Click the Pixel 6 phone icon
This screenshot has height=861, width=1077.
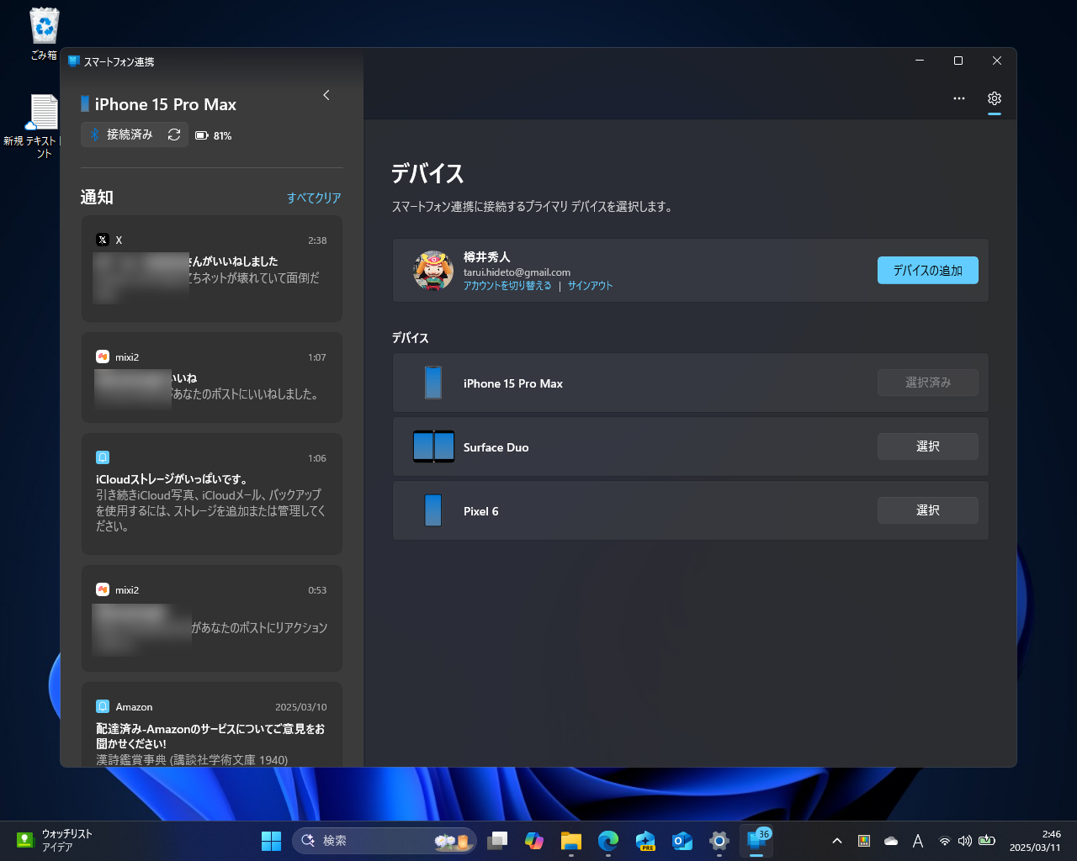click(x=433, y=510)
